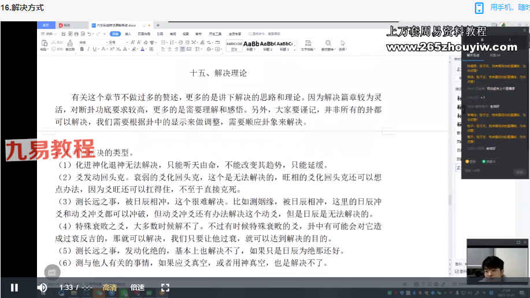Viewport: 530px width, 298px height.
Task: Toggle bold formatting in WPS toolbar
Action: click(x=81, y=50)
